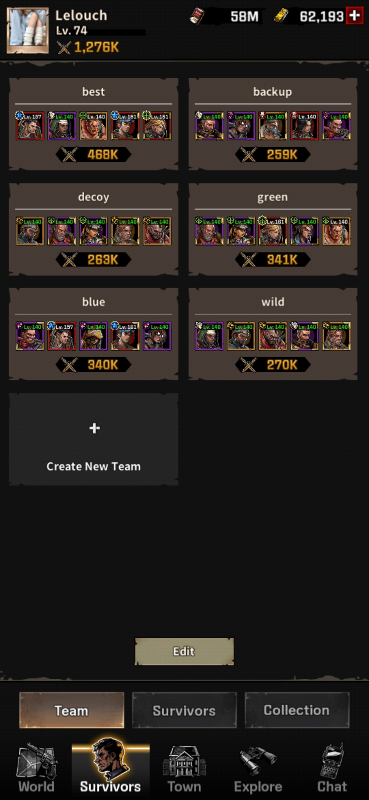Switch to the Survivors tab
The height and width of the screenshot is (800, 369).
(x=184, y=710)
